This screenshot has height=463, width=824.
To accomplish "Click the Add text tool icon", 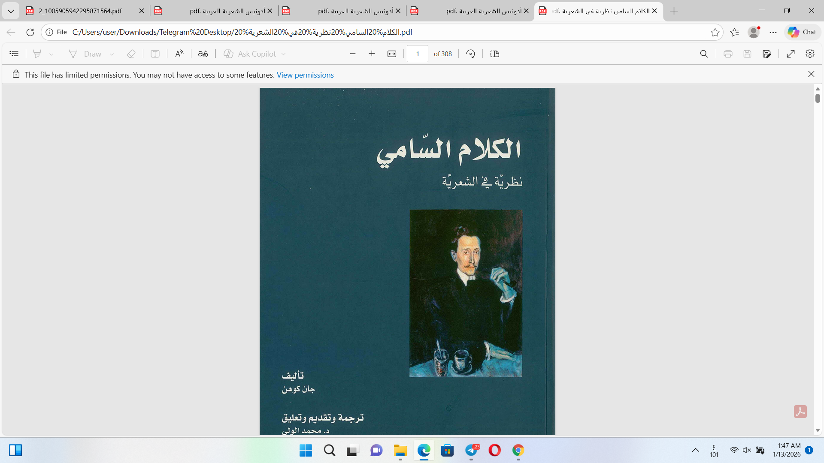I will 155,54.
